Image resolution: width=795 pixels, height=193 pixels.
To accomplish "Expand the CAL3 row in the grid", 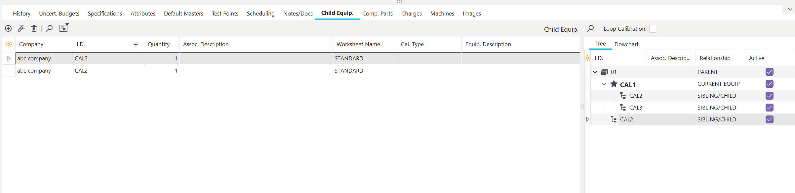I will 9,59.
